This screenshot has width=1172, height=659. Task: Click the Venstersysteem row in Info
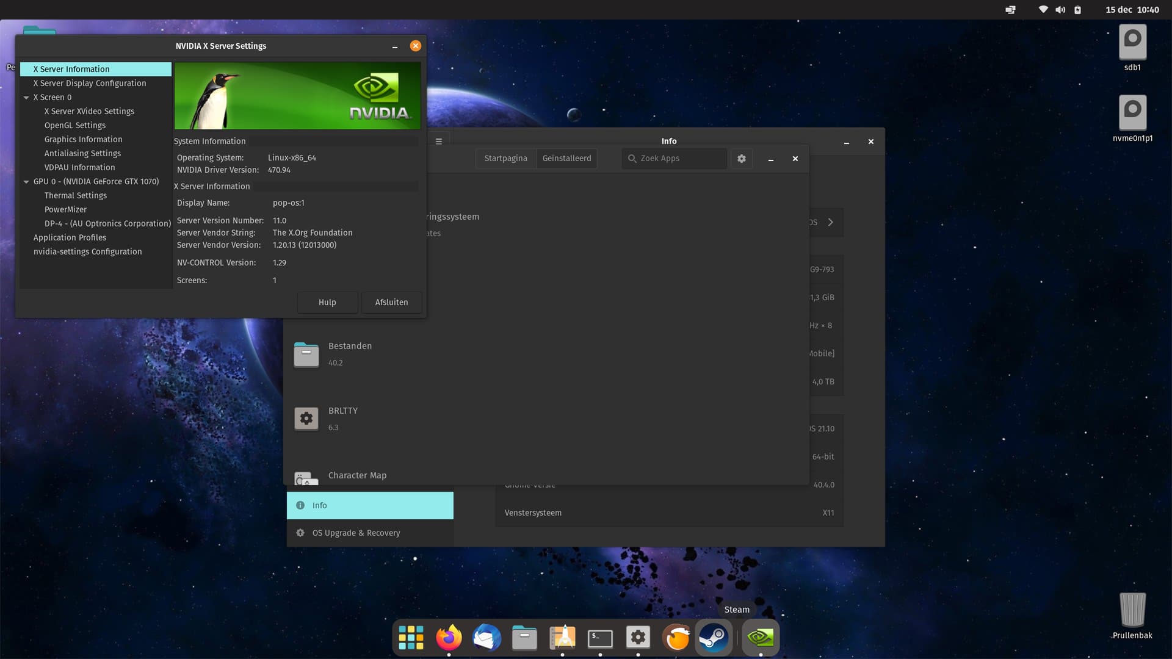669,513
